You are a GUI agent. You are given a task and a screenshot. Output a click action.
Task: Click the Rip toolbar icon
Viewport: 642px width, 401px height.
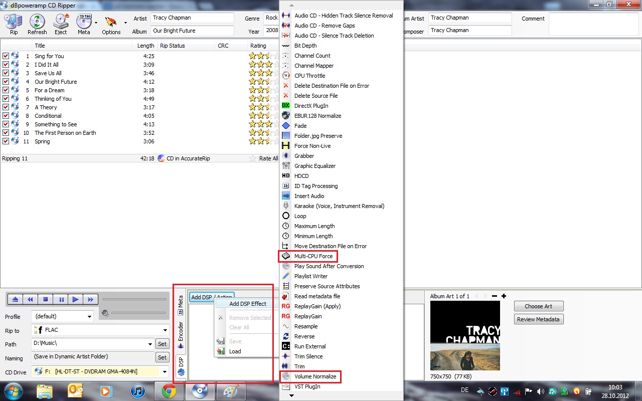click(14, 23)
